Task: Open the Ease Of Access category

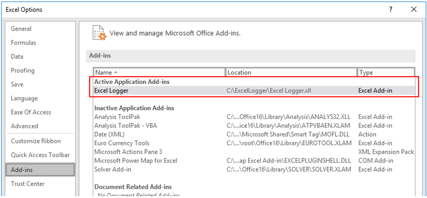Action: [31, 112]
